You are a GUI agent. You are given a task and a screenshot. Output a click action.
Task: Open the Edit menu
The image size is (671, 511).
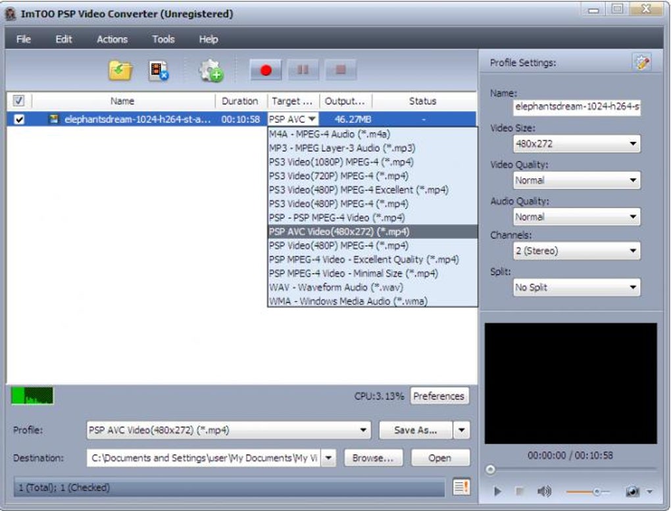(x=64, y=39)
